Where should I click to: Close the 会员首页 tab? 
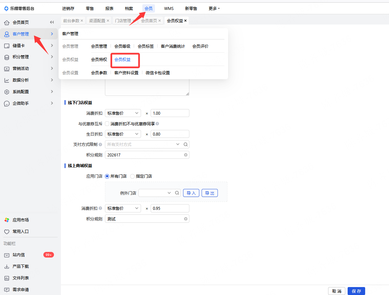tap(160, 21)
